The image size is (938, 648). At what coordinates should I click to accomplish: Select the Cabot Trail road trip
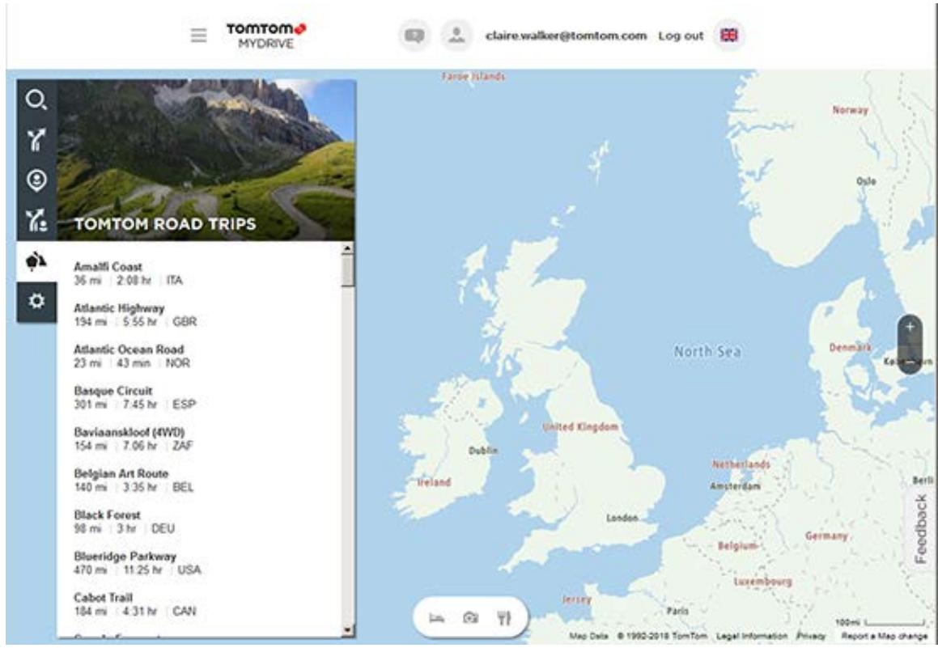tap(199, 604)
